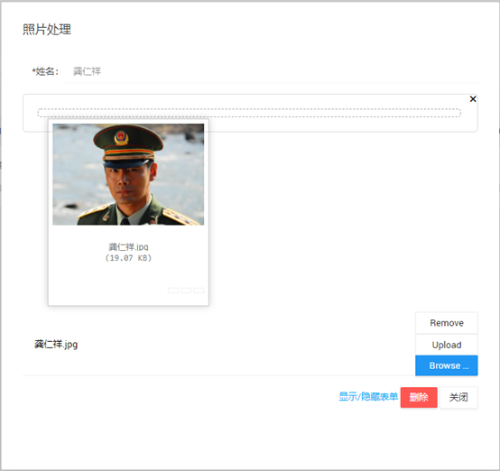Open the officer photo thumbnail preview

coord(128,174)
